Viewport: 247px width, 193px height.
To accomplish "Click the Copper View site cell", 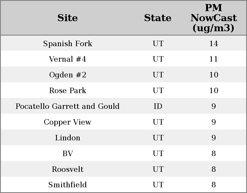I will click(x=67, y=122).
